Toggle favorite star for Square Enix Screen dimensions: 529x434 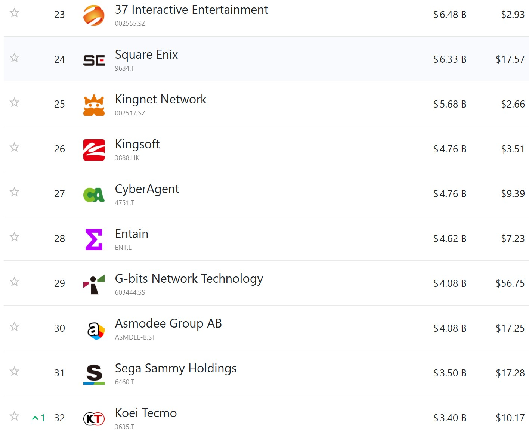click(x=14, y=58)
